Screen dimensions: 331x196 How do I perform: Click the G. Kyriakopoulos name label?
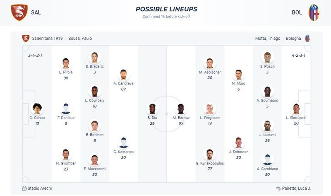pyautogui.click(x=210, y=163)
